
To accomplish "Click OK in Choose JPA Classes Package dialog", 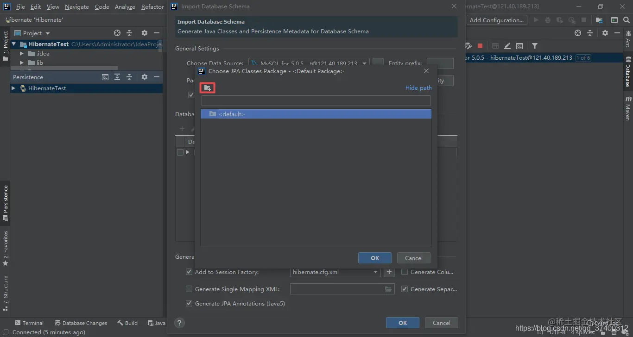I will (x=375, y=258).
